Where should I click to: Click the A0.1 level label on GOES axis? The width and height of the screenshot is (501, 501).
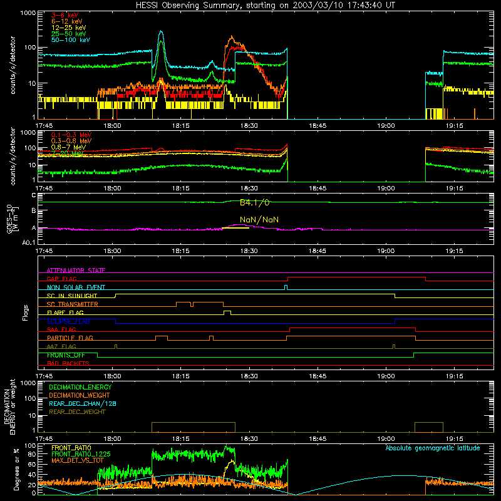click(29, 243)
